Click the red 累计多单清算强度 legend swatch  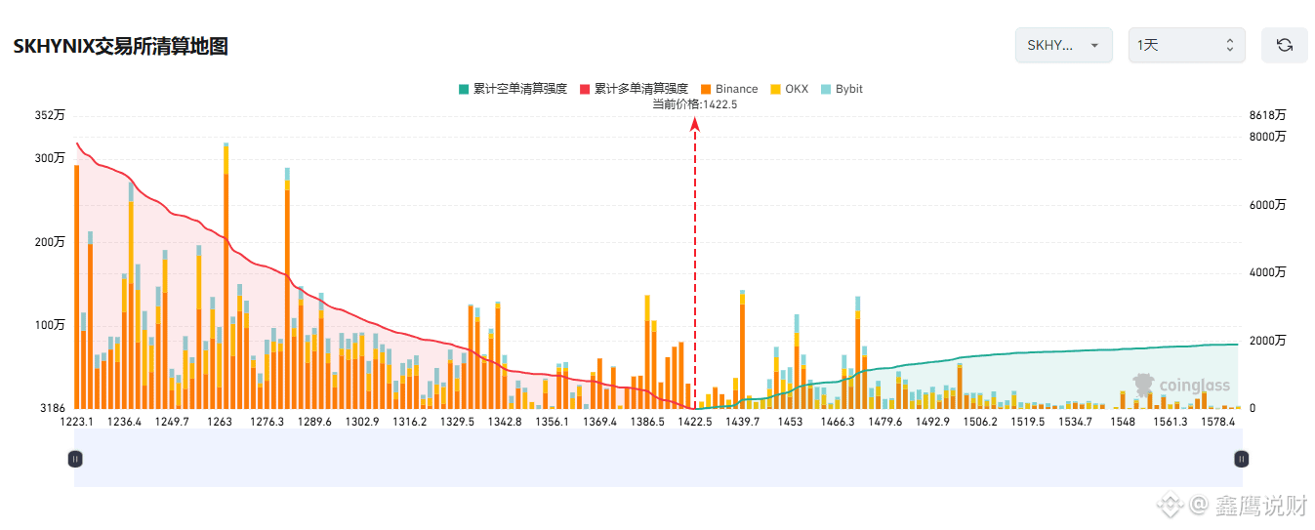coord(585,89)
